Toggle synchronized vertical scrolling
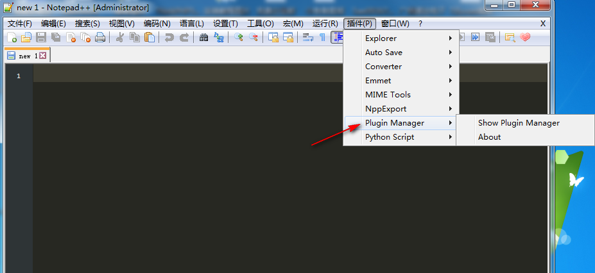 273,37
